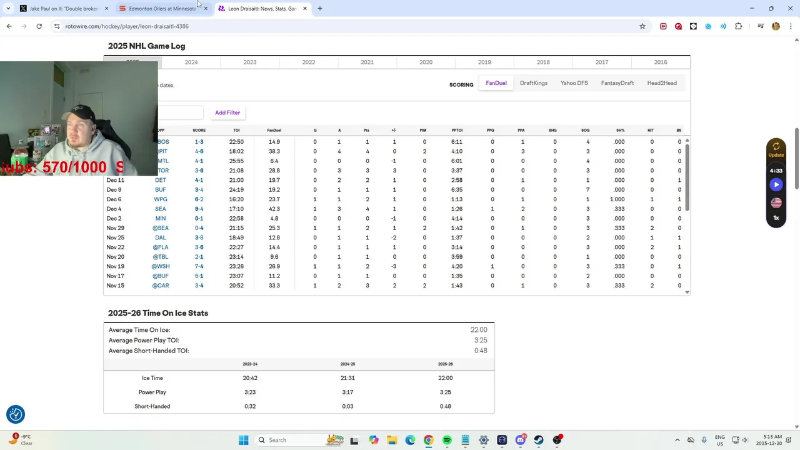The image size is (800, 450).
Task: Open the Chrome three-dot menu
Action: [791, 26]
